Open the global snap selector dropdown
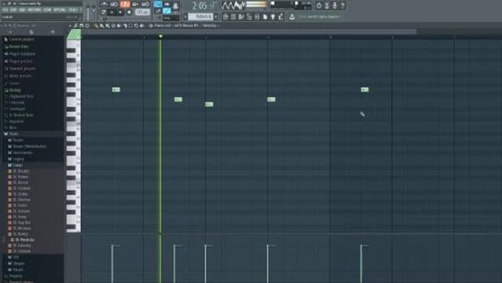Screen dimensions: 502x283 coord(171,18)
